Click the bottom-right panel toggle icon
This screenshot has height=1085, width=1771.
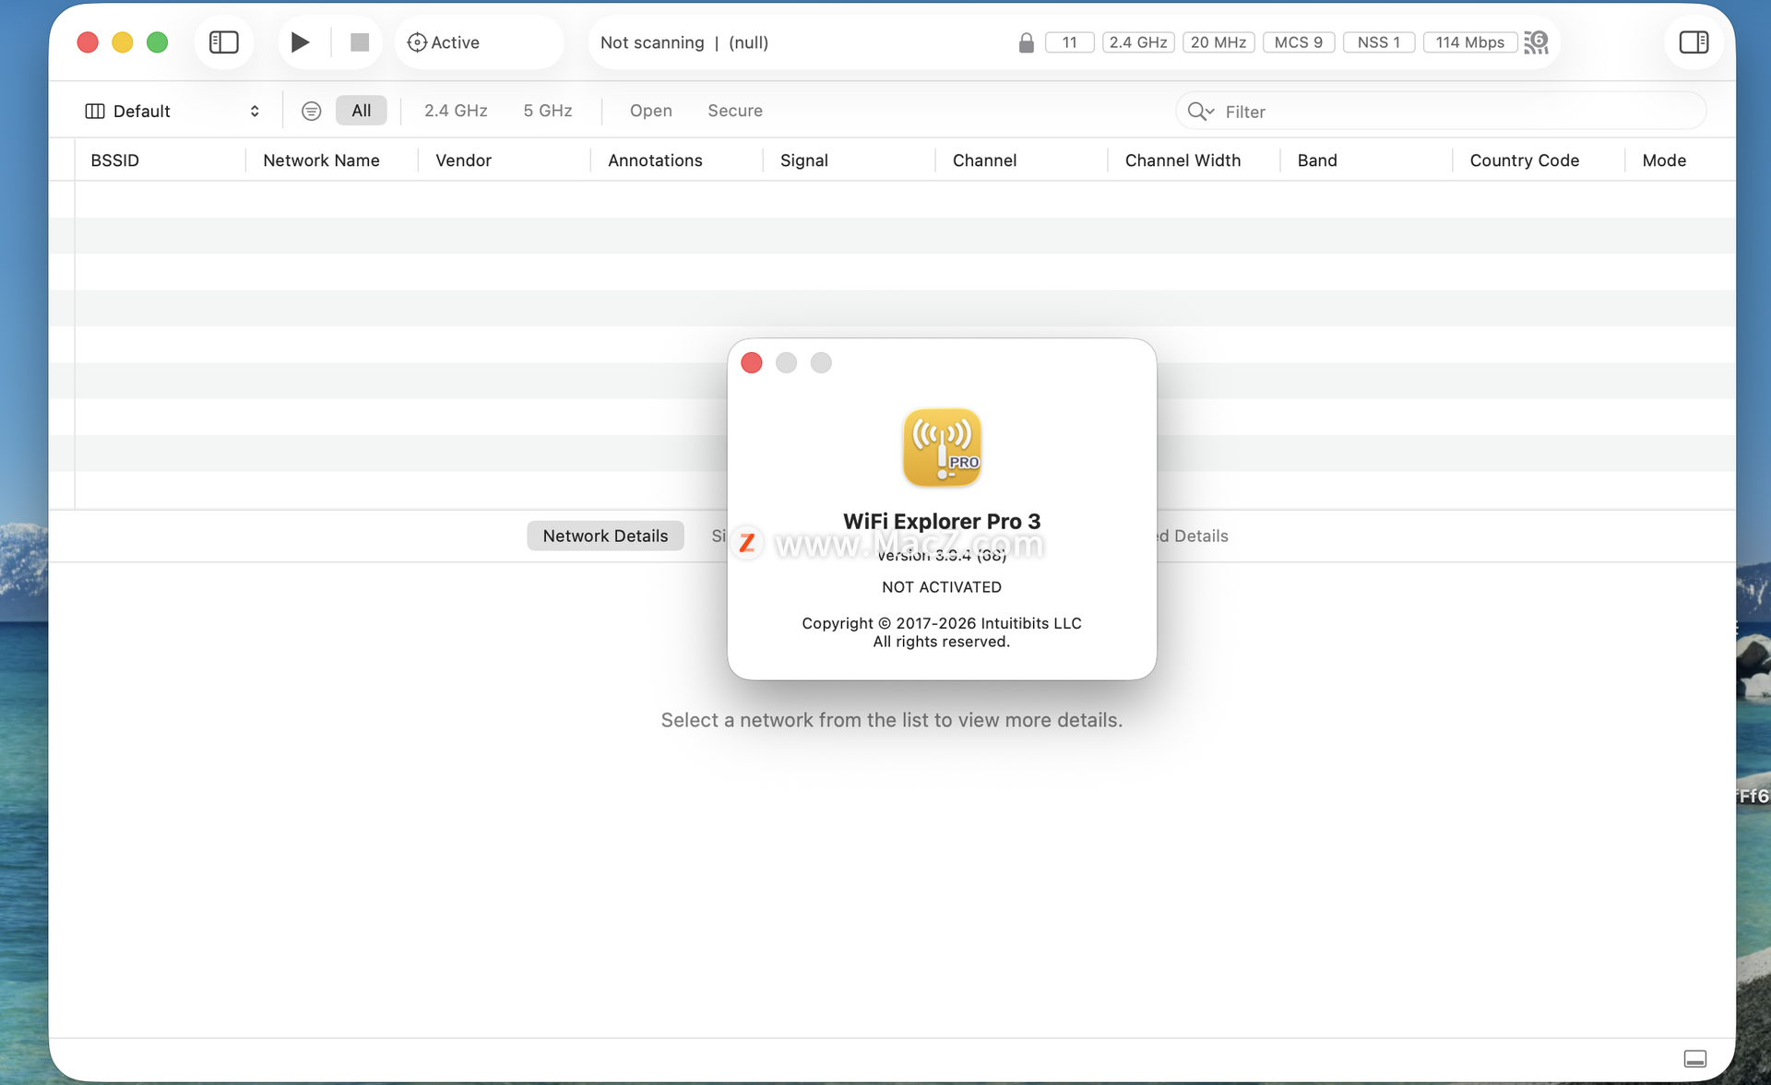(x=1694, y=1058)
